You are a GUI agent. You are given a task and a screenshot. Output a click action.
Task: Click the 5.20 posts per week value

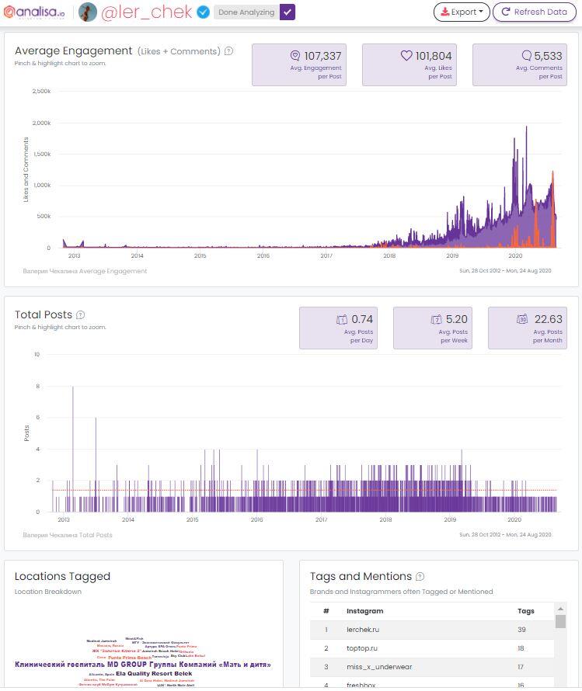[x=456, y=319]
